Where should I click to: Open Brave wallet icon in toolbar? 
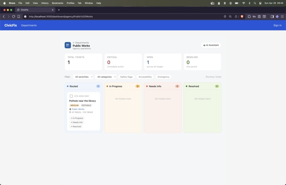pos(264,17)
